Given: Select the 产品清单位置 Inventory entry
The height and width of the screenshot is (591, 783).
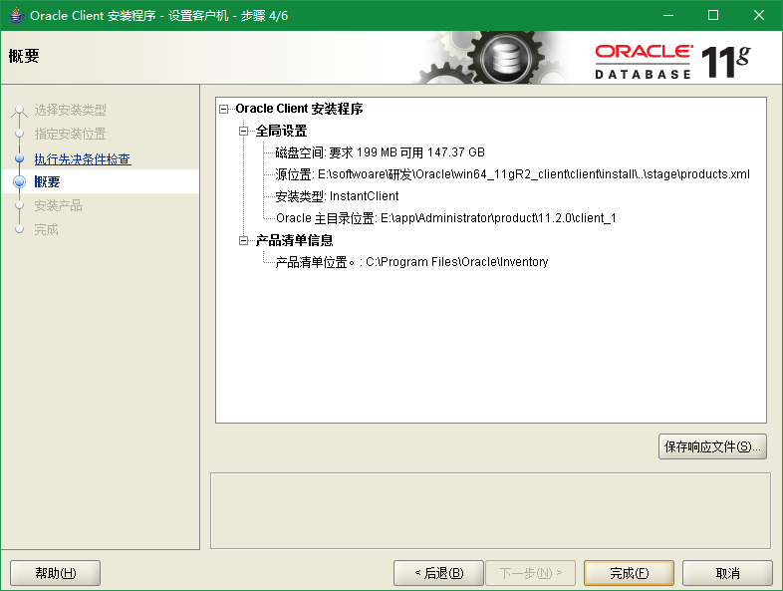Looking at the screenshot, I should pyautogui.click(x=411, y=262).
